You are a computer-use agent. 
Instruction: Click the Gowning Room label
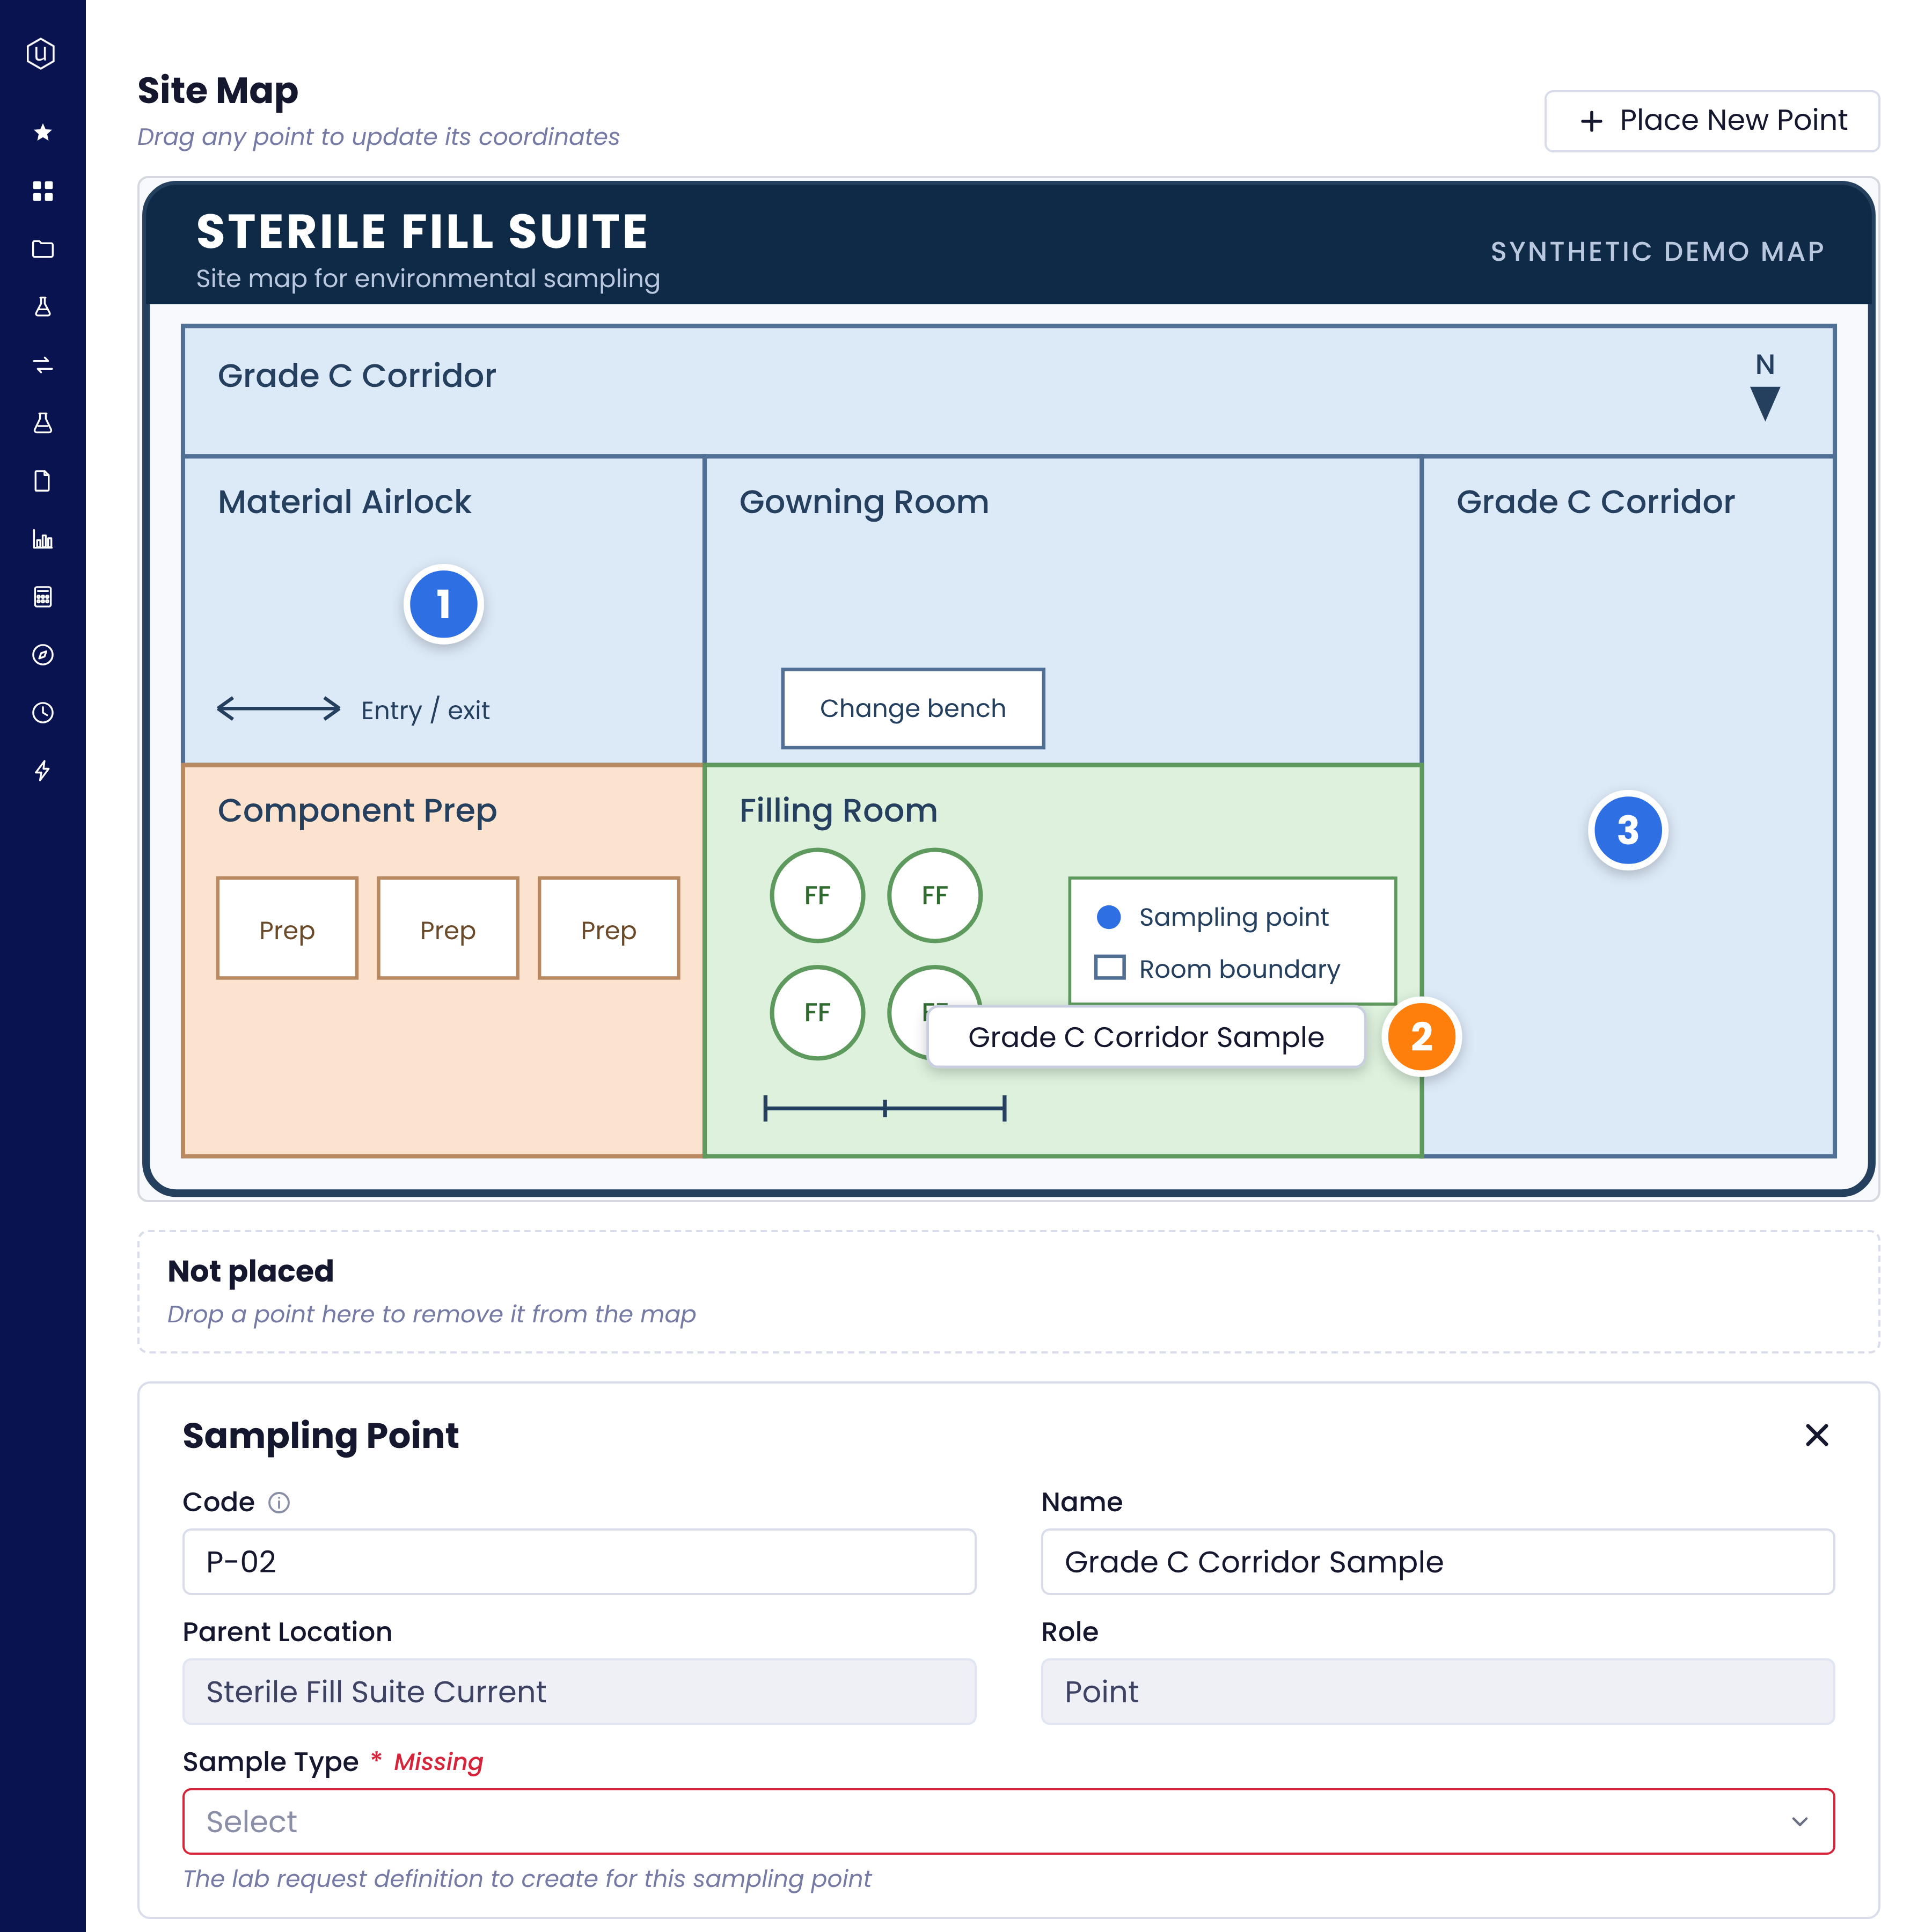pos(864,502)
